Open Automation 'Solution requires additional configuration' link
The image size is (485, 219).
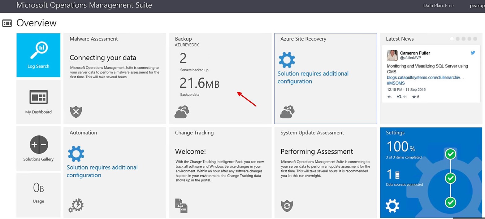(102, 171)
